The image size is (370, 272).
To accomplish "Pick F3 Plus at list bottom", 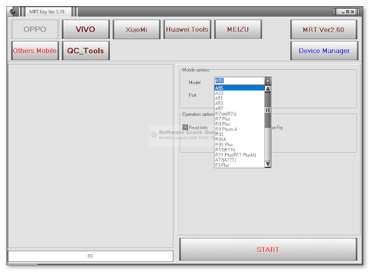I will [239, 165].
